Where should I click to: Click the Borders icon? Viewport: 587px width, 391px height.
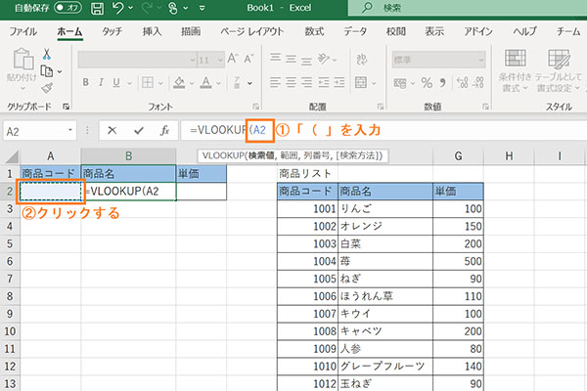pyautogui.click(x=148, y=82)
